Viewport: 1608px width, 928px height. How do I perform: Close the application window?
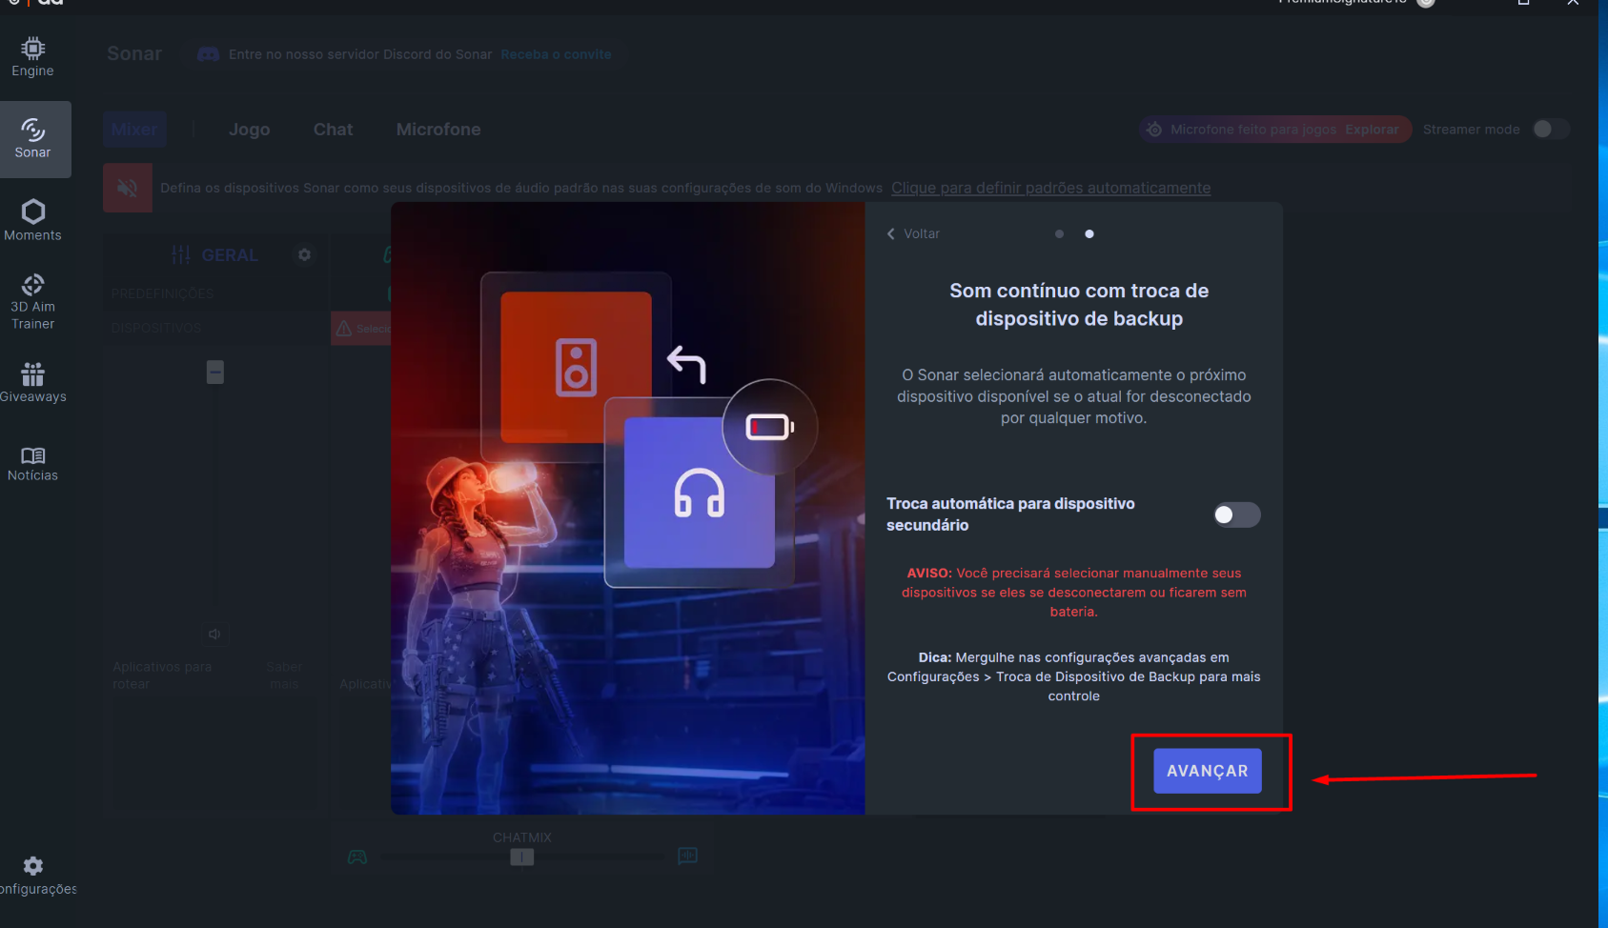[1573, 3]
